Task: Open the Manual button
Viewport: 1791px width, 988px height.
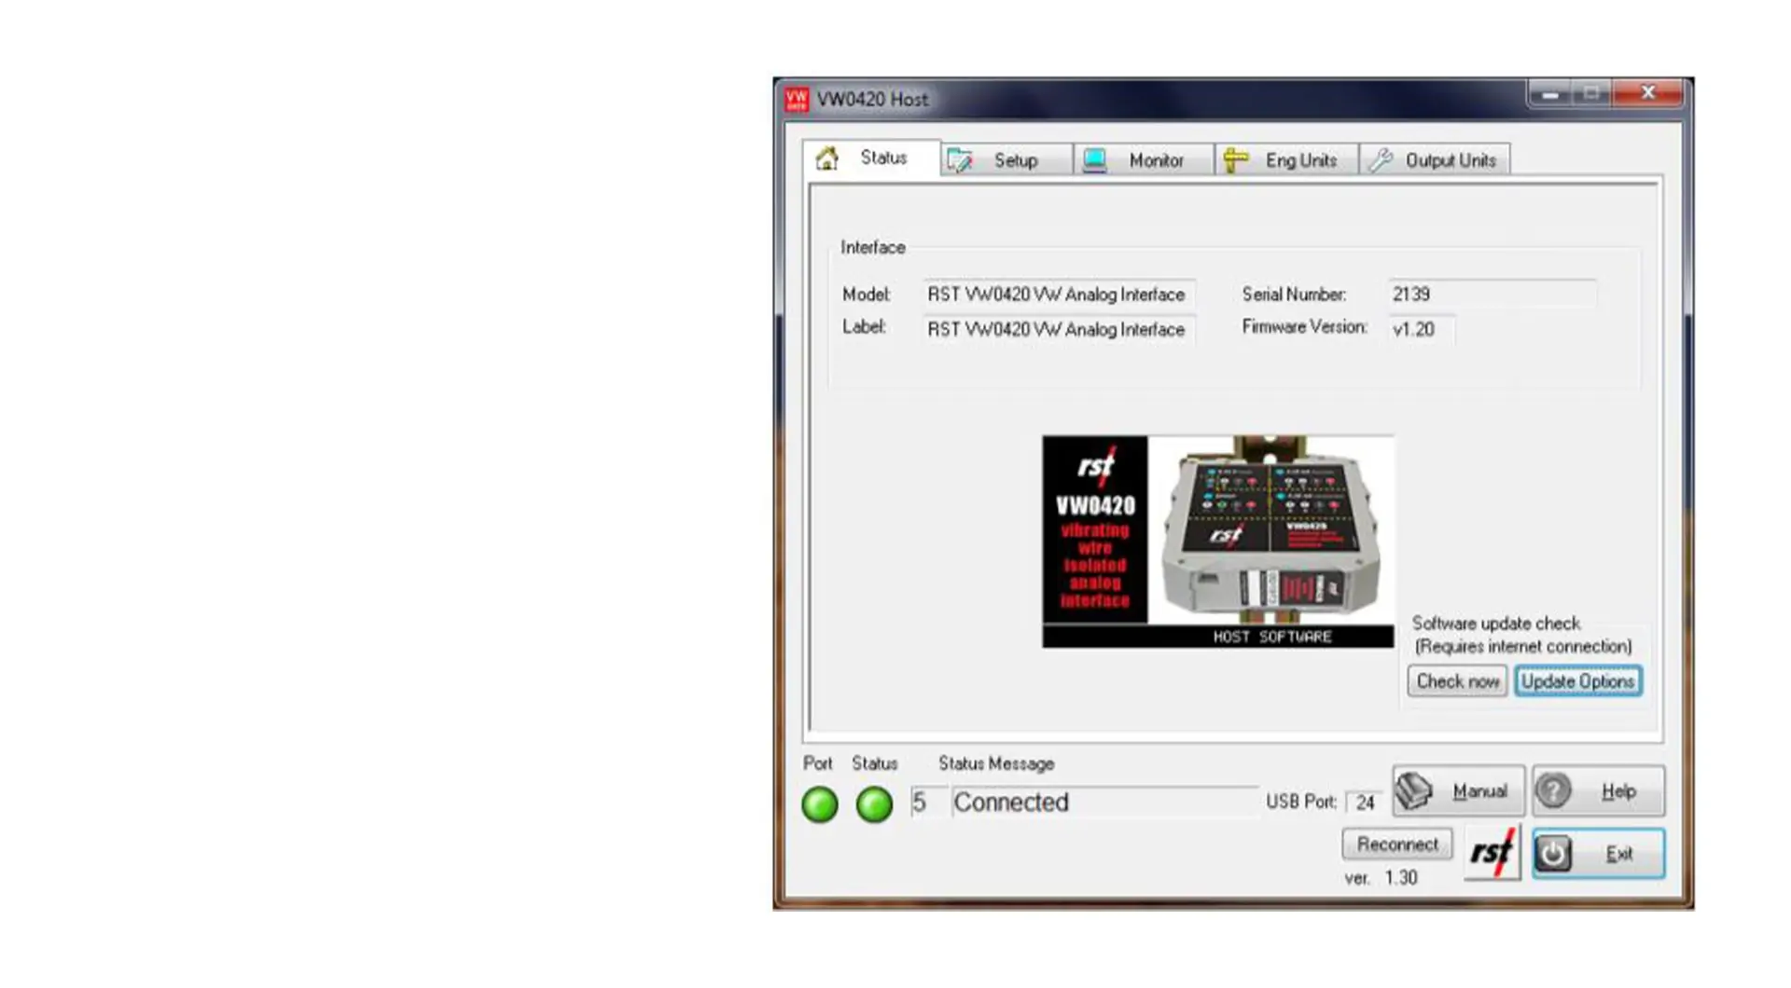Action: point(1459,791)
